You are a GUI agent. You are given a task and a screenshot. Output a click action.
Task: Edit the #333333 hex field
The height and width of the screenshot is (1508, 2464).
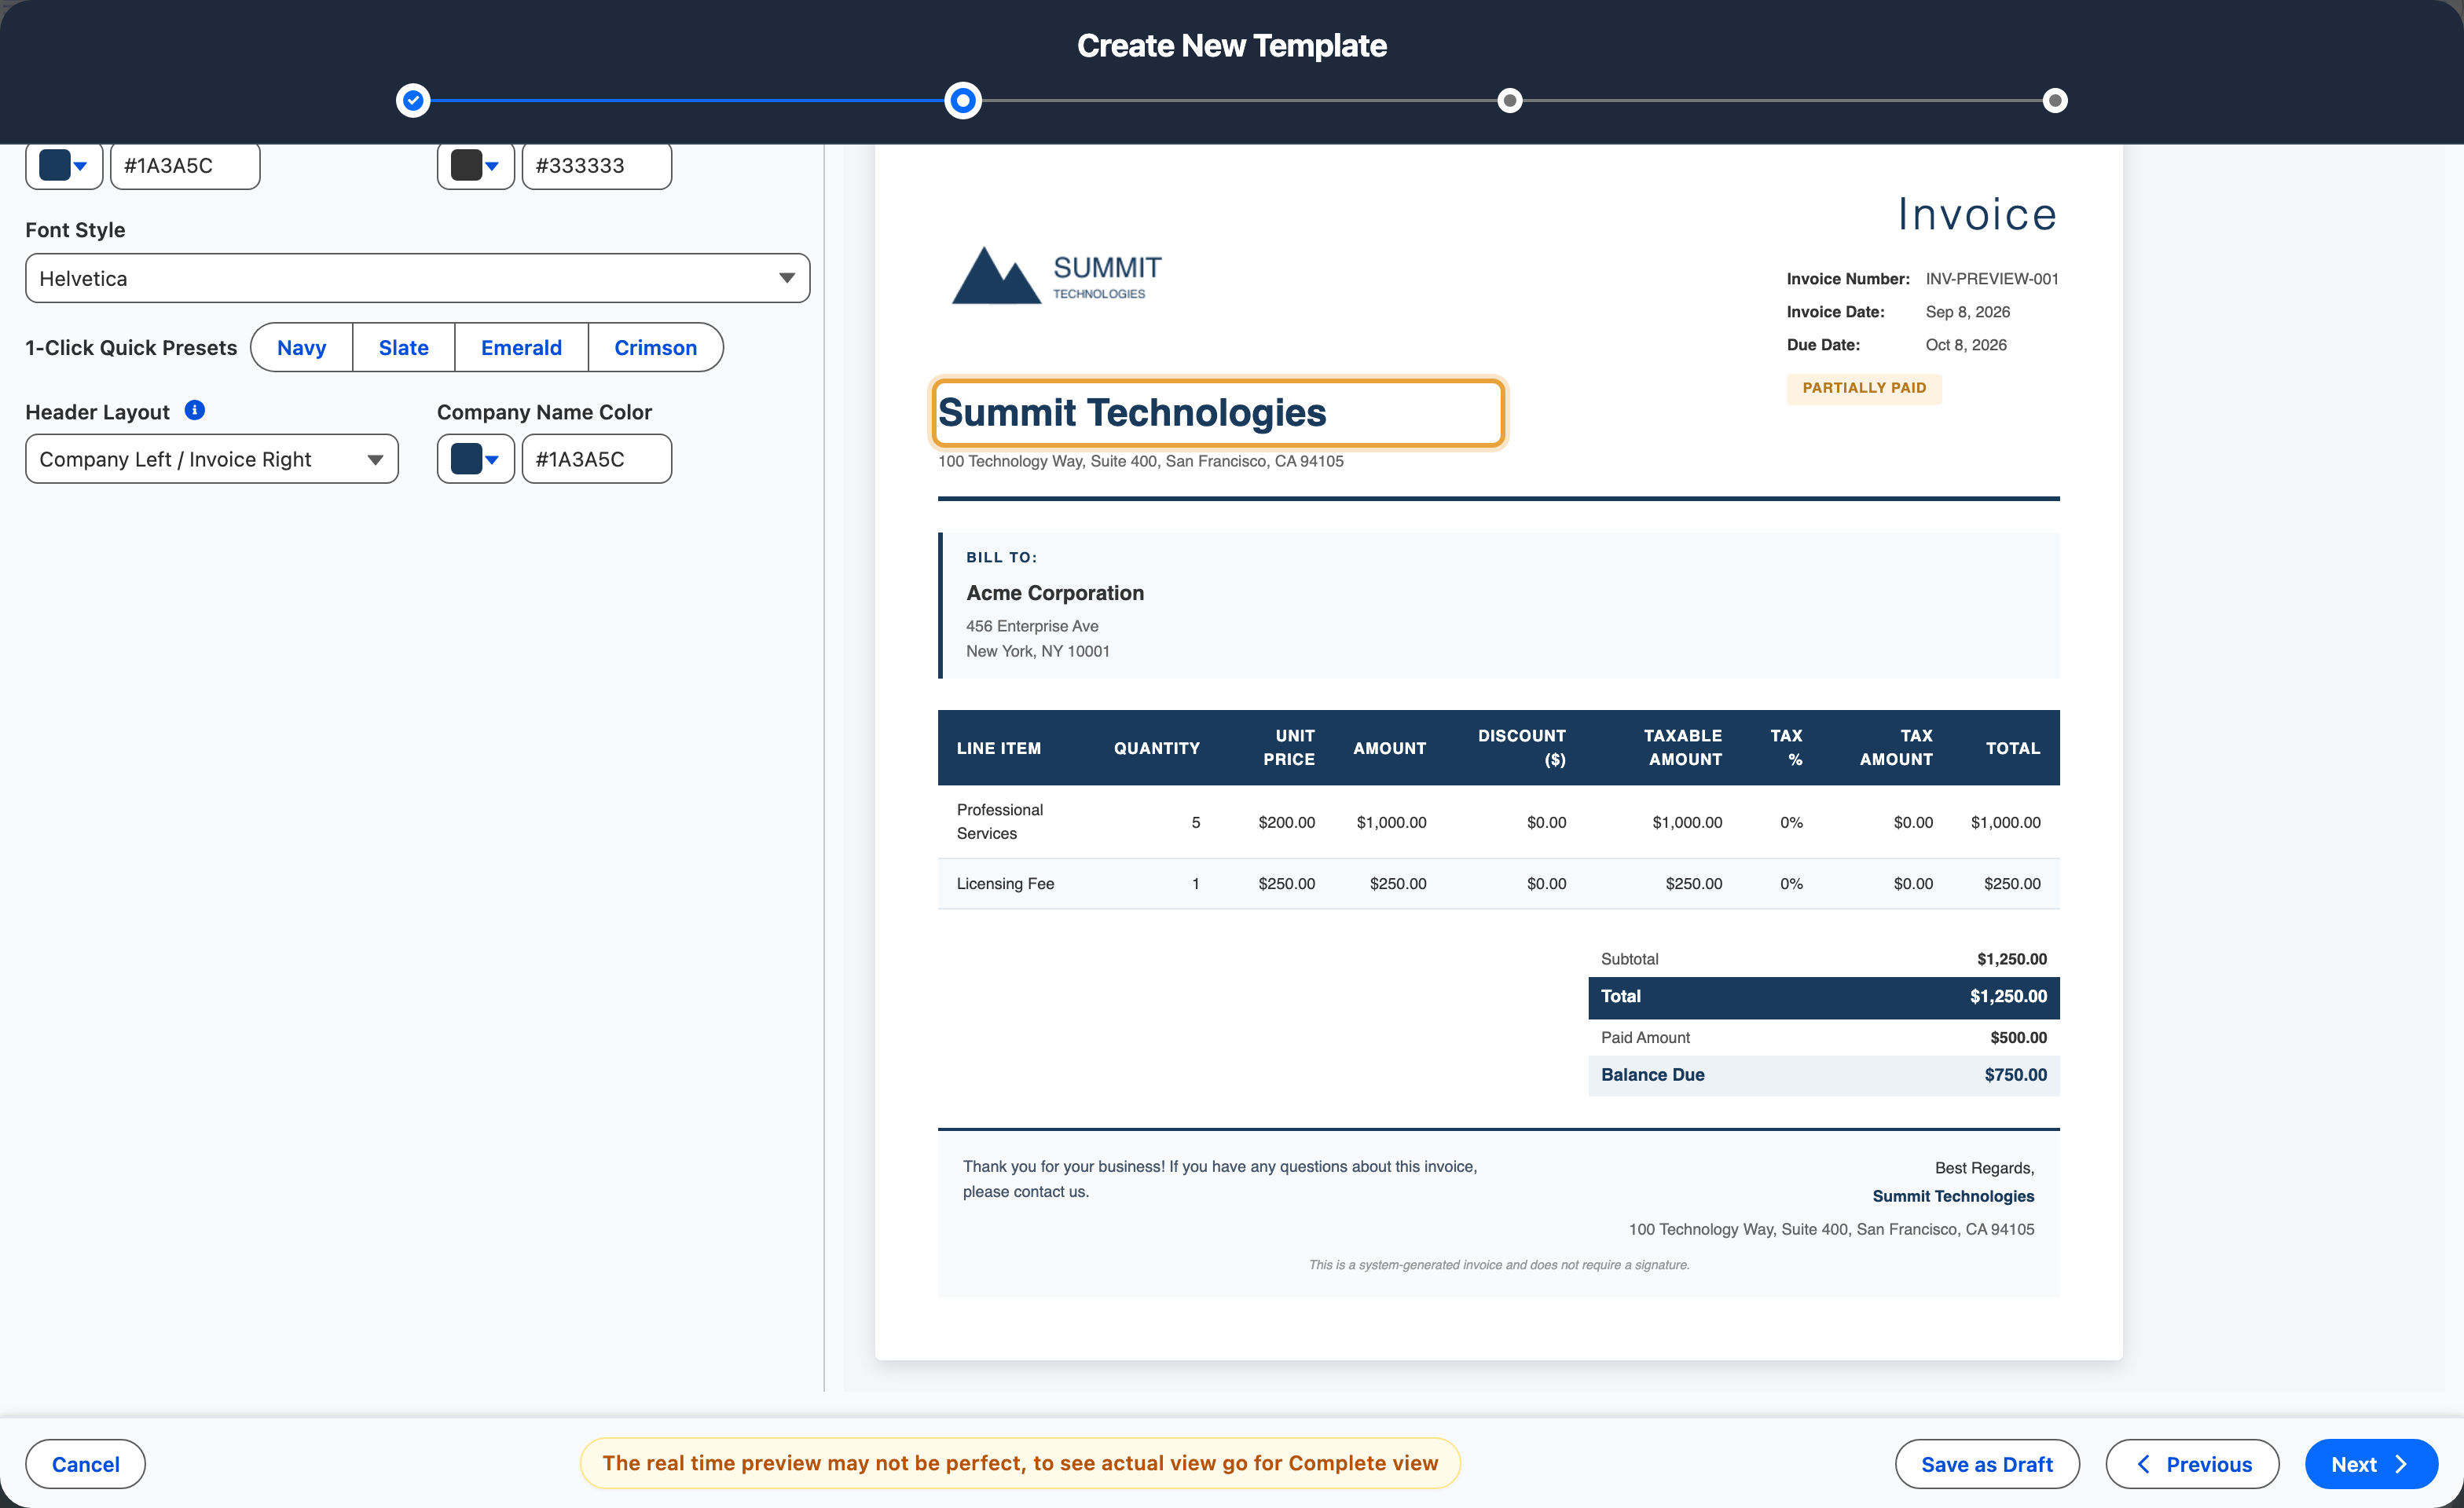(x=597, y=165)
